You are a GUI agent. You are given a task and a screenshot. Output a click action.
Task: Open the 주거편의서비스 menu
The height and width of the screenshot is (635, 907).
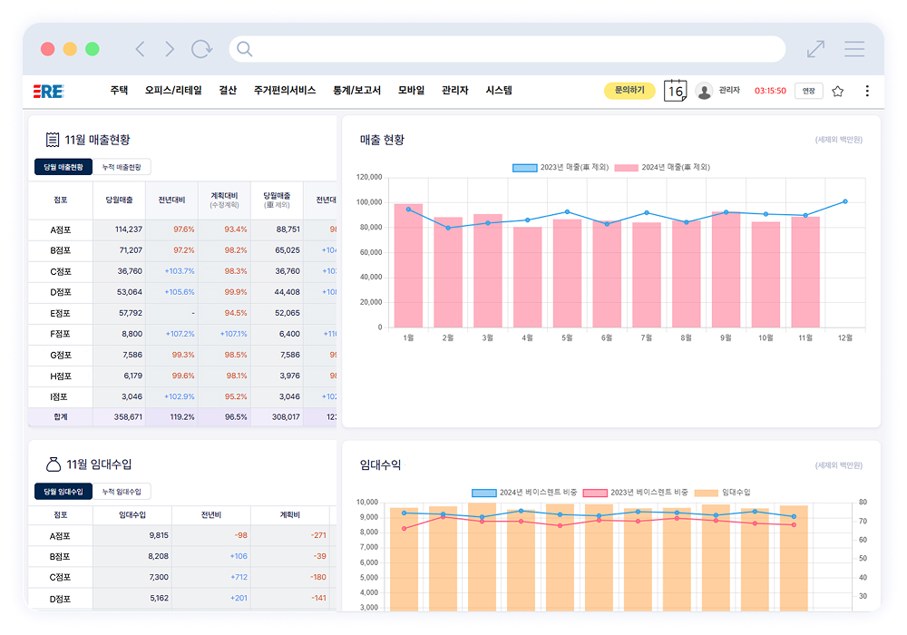coord(285,90)
